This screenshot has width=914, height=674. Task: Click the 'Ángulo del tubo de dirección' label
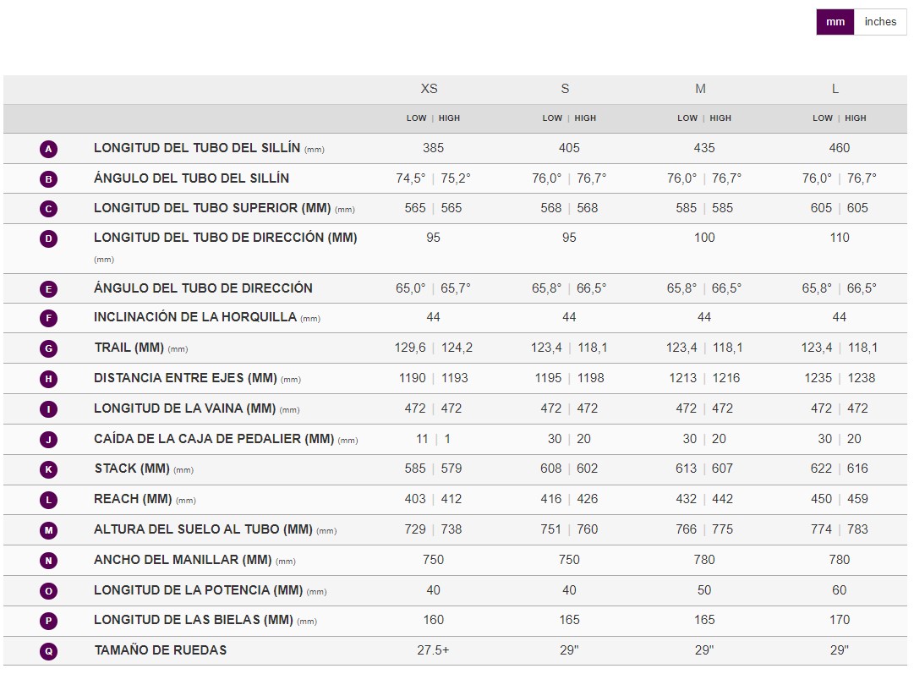[203, 288]
